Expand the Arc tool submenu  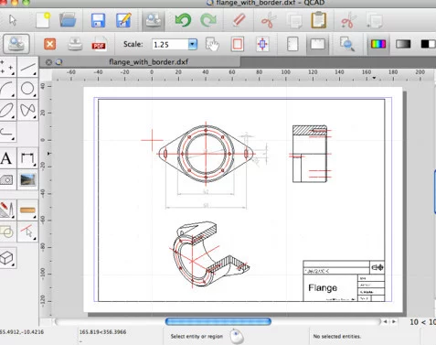click(13, 95)
